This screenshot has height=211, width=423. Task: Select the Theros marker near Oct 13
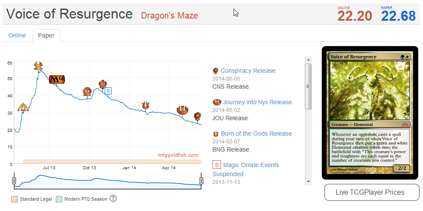tap(87, 91)
